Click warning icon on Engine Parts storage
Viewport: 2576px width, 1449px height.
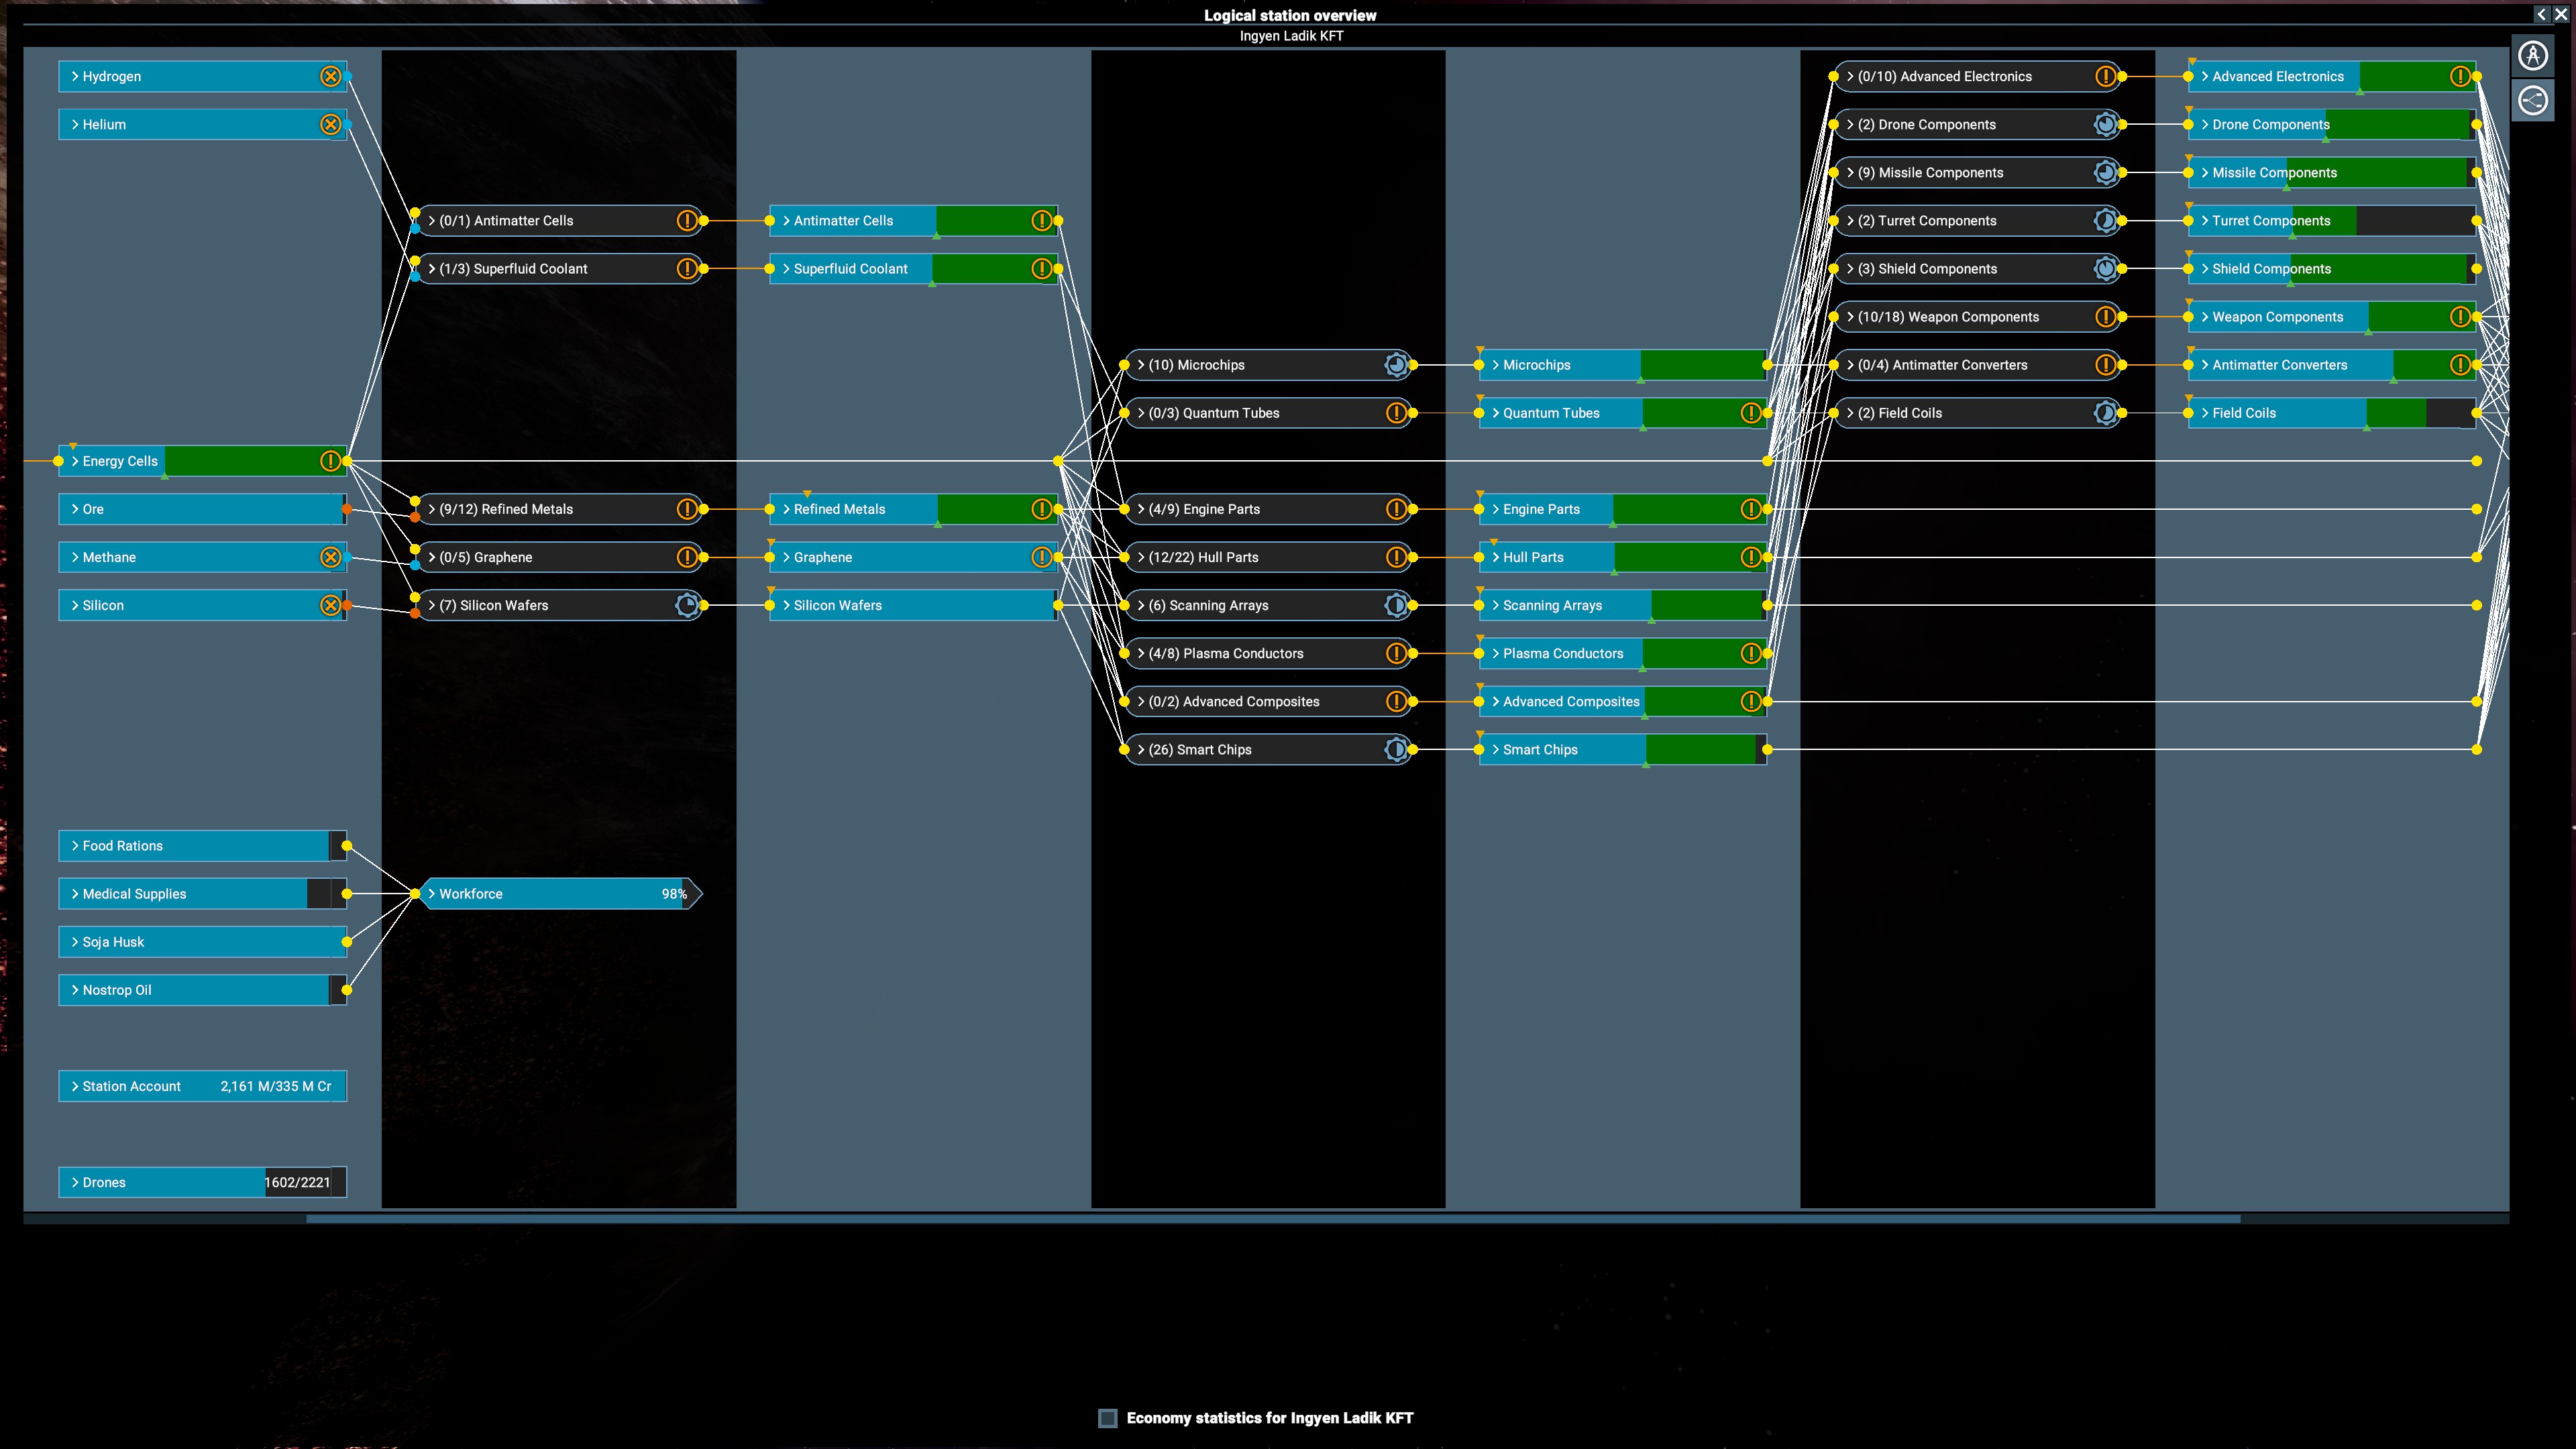[1750, 509]
